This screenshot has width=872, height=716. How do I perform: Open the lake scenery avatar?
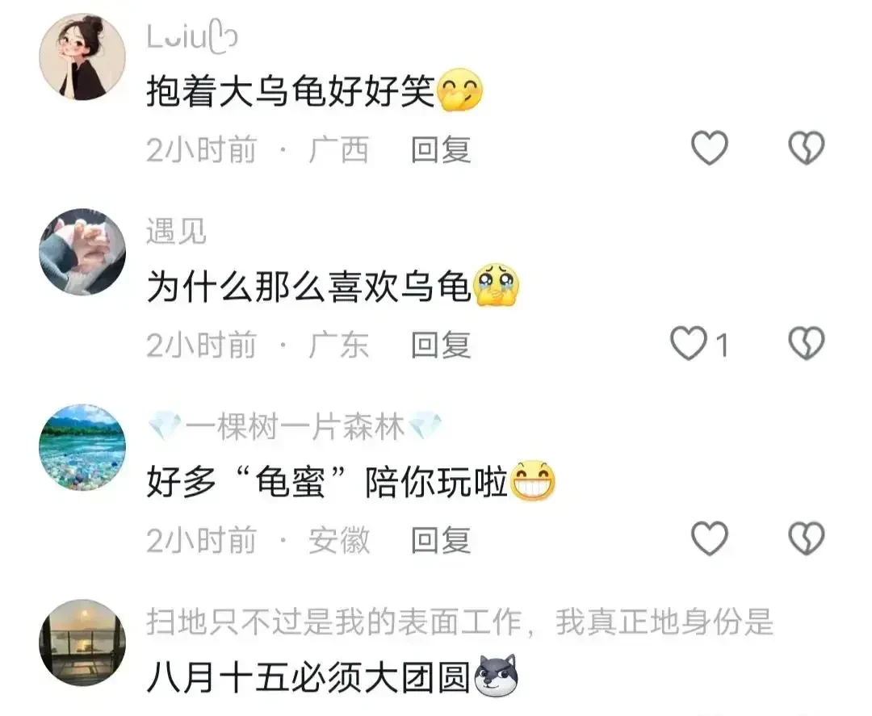point(82,447)
